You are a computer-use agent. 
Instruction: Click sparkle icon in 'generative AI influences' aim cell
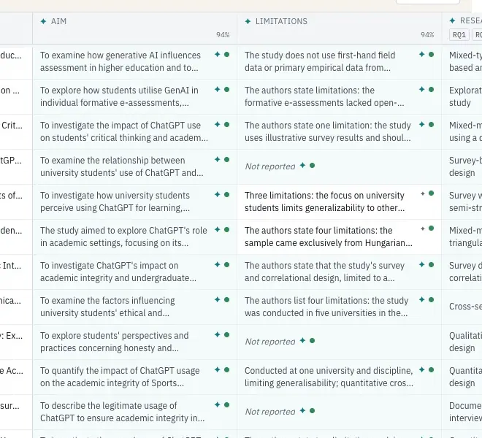[218, 55]
